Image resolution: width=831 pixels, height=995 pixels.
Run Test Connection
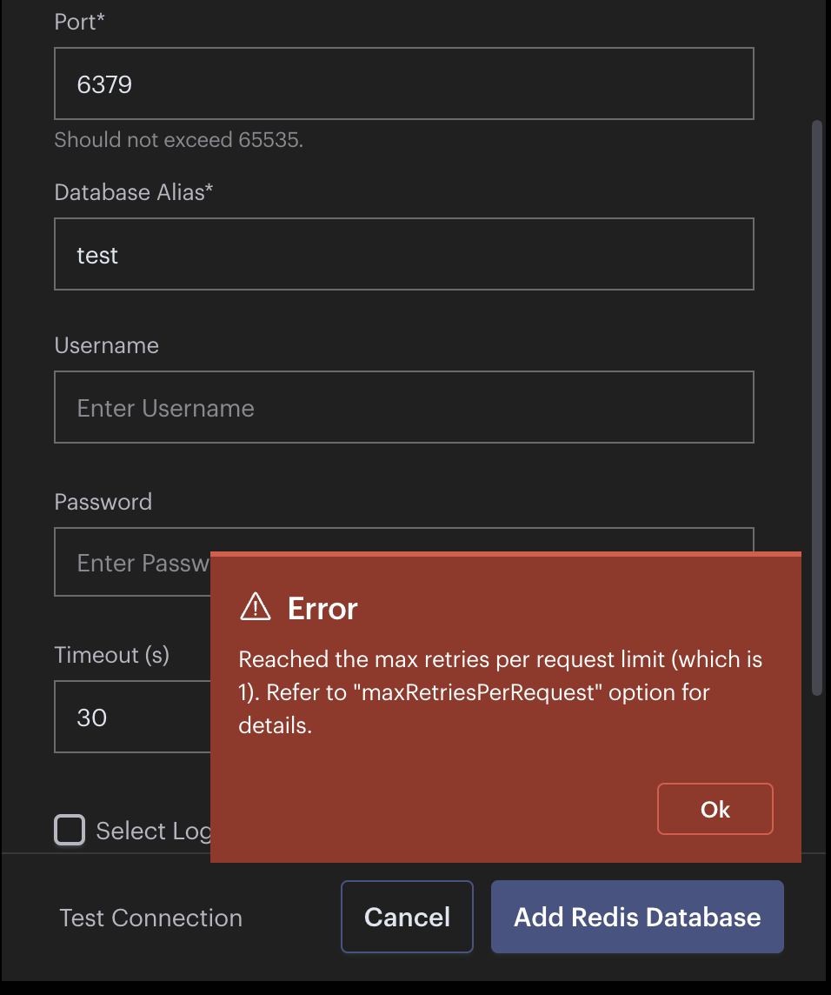tap(150, 917)
